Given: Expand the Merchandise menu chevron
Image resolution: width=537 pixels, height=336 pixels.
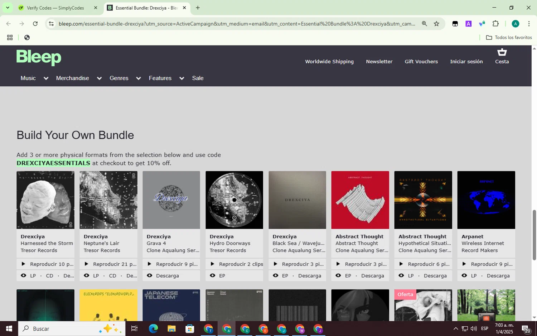Looking at the screenshot, I should 99,78.
